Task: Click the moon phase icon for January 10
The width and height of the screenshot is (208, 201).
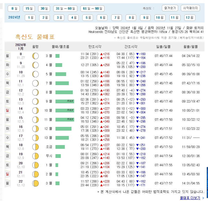Action: (35, 74)
